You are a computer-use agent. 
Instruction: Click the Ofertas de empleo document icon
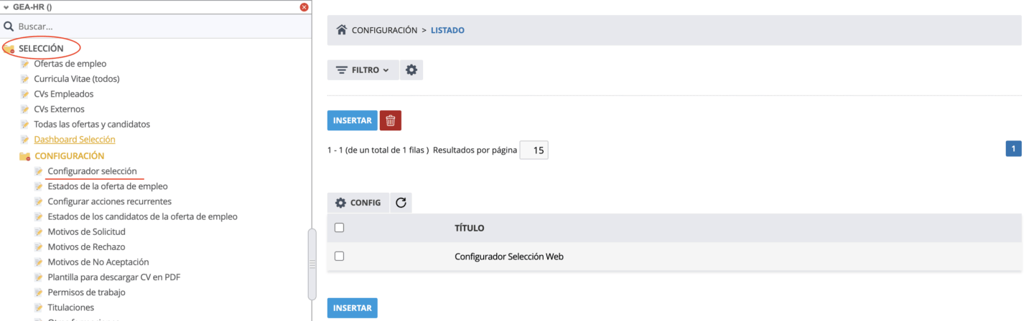pyautogui.click(x=25, y=64)
